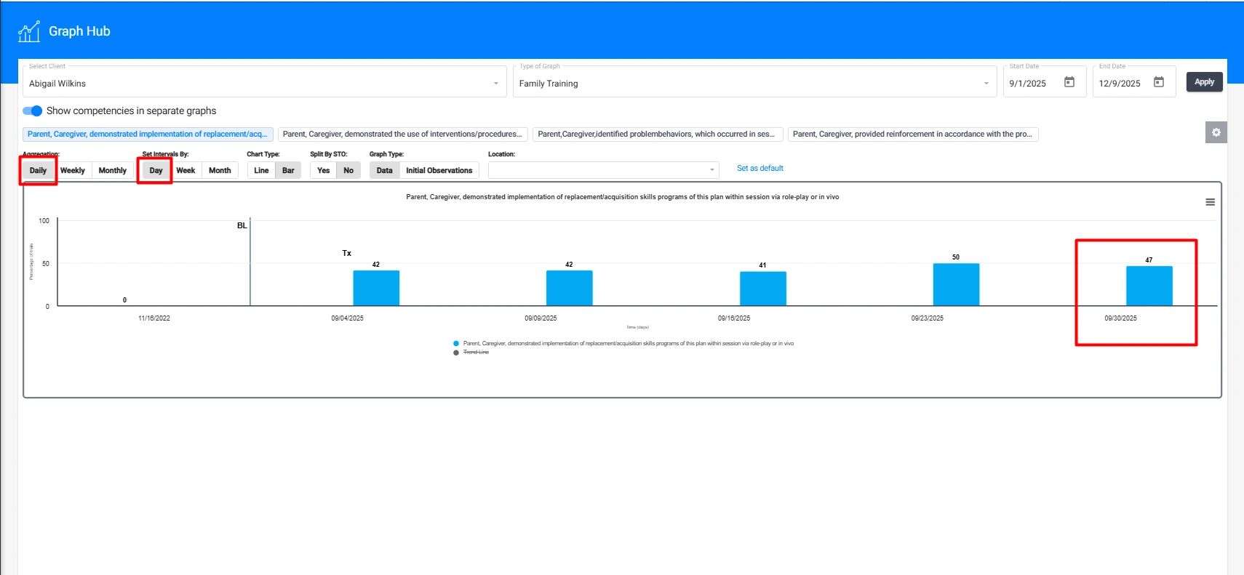The width and height of the screenshot is (1244, 575).
Task: Open the Start Date calendar picker icon
Action: coord(1069,82)
